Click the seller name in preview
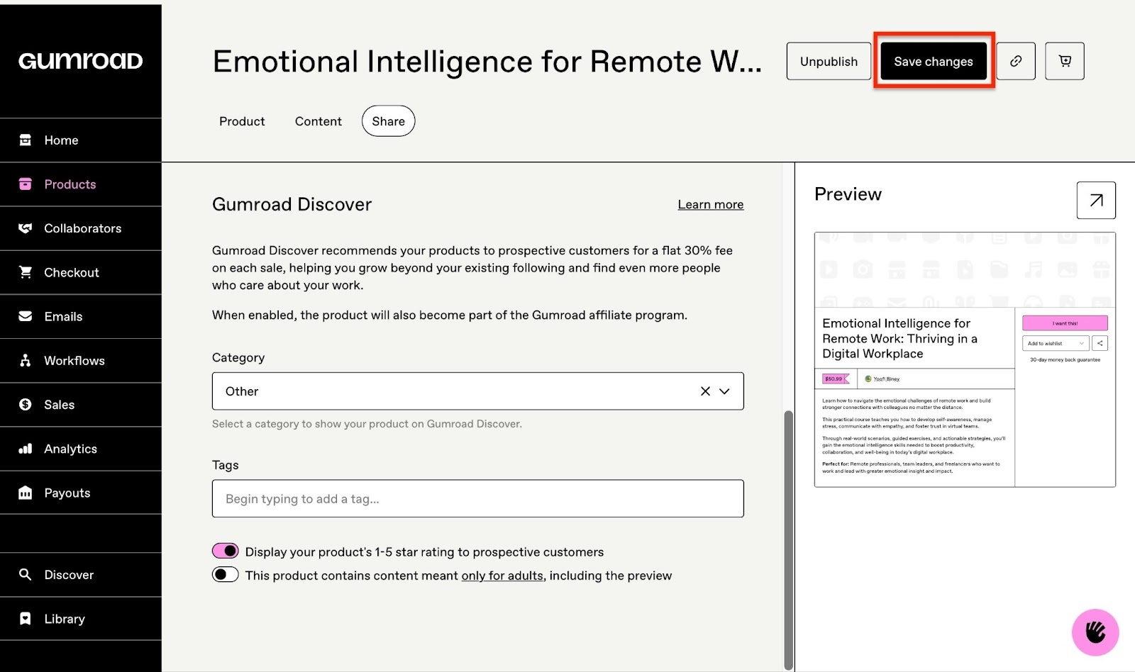 (x=886, y=379)
